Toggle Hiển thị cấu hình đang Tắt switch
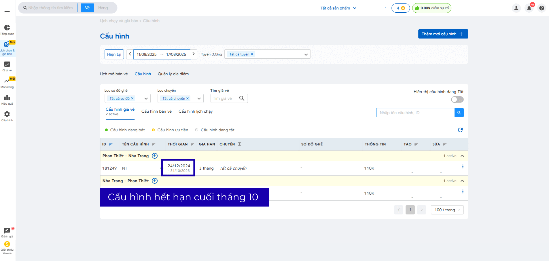 [457, 99]
